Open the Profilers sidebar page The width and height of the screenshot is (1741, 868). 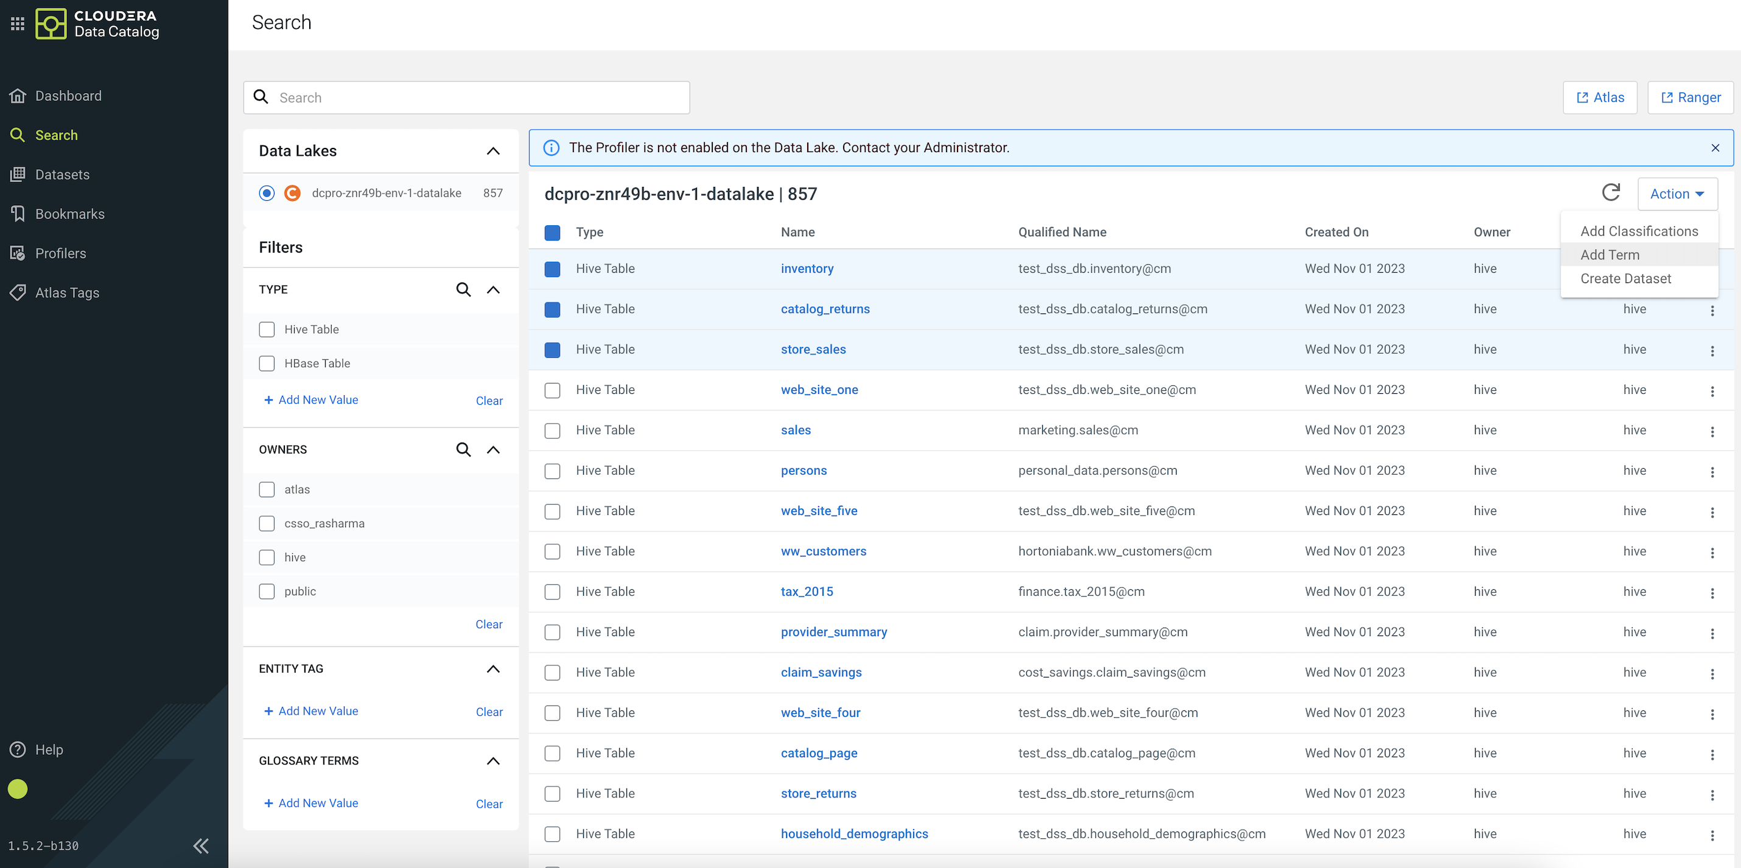tap(60, 253)
